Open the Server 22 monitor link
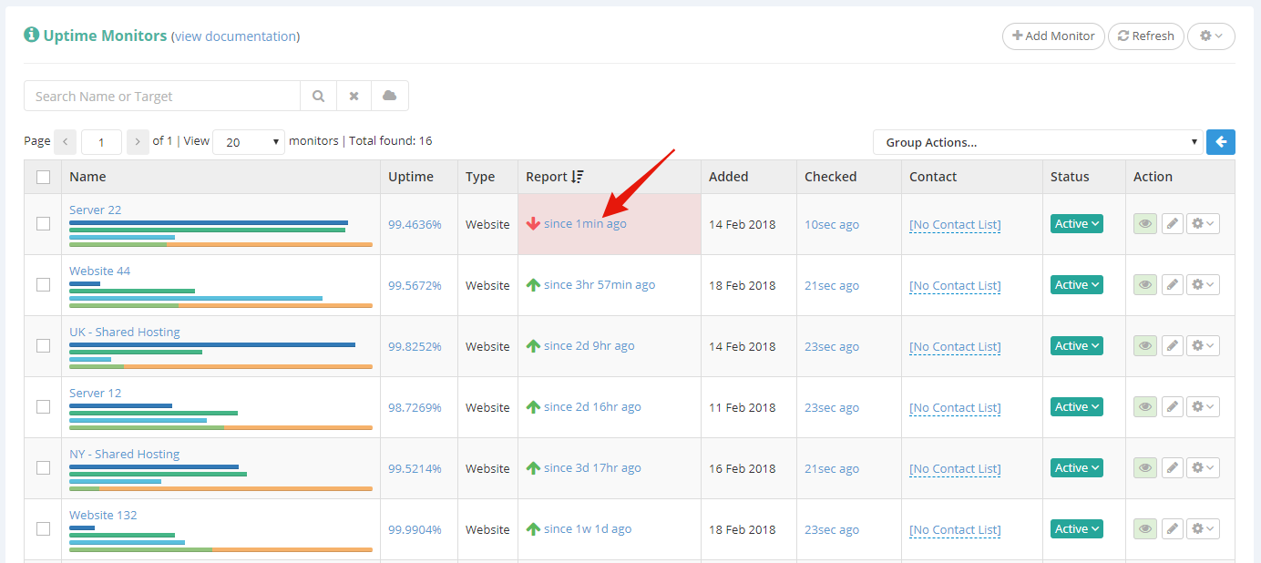Screen dimensions: 1261x563 click(x=95, y=210)
